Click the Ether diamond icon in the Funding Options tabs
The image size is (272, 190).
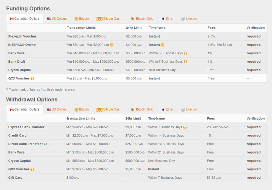click(x=163, y=19)
